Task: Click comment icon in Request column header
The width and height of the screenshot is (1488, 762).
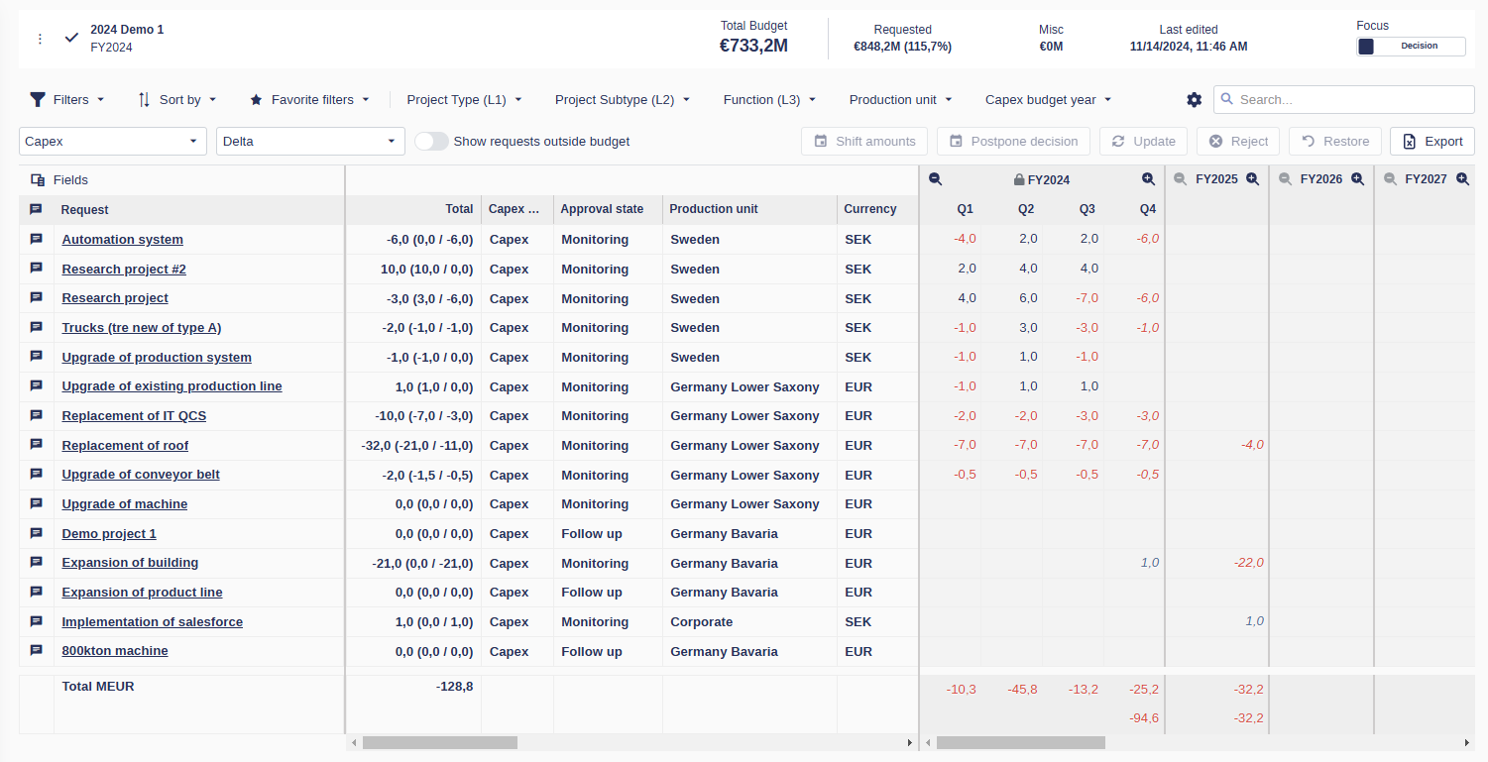Action: 37,209
